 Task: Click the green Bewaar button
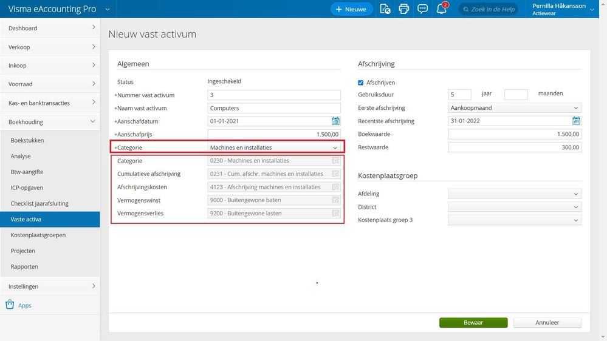[473, 322]
